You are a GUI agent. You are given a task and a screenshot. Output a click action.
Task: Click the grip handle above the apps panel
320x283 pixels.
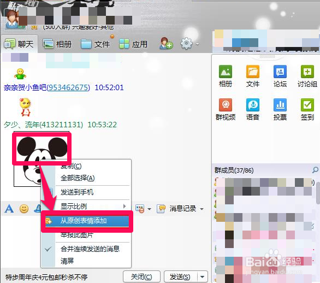point(267,57)
